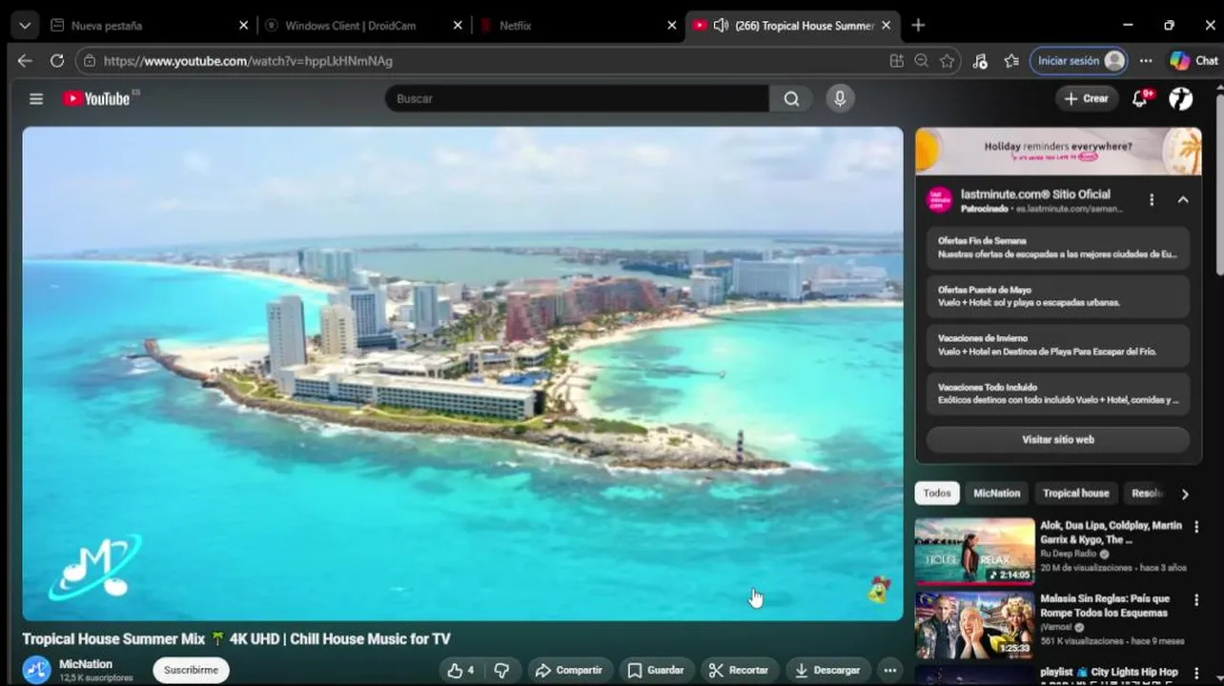Click Iniciar sesión in browser toolbar
Viewport: 1224px width, 686px height.
tap(1079, 61)
